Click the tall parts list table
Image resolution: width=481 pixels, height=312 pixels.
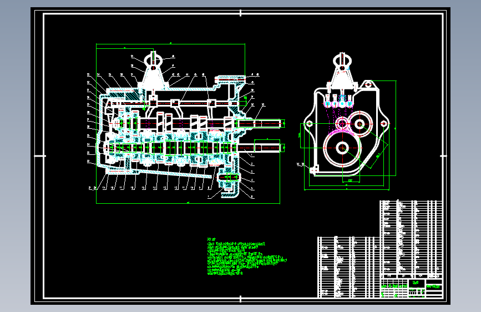click(x=411, y=239)
